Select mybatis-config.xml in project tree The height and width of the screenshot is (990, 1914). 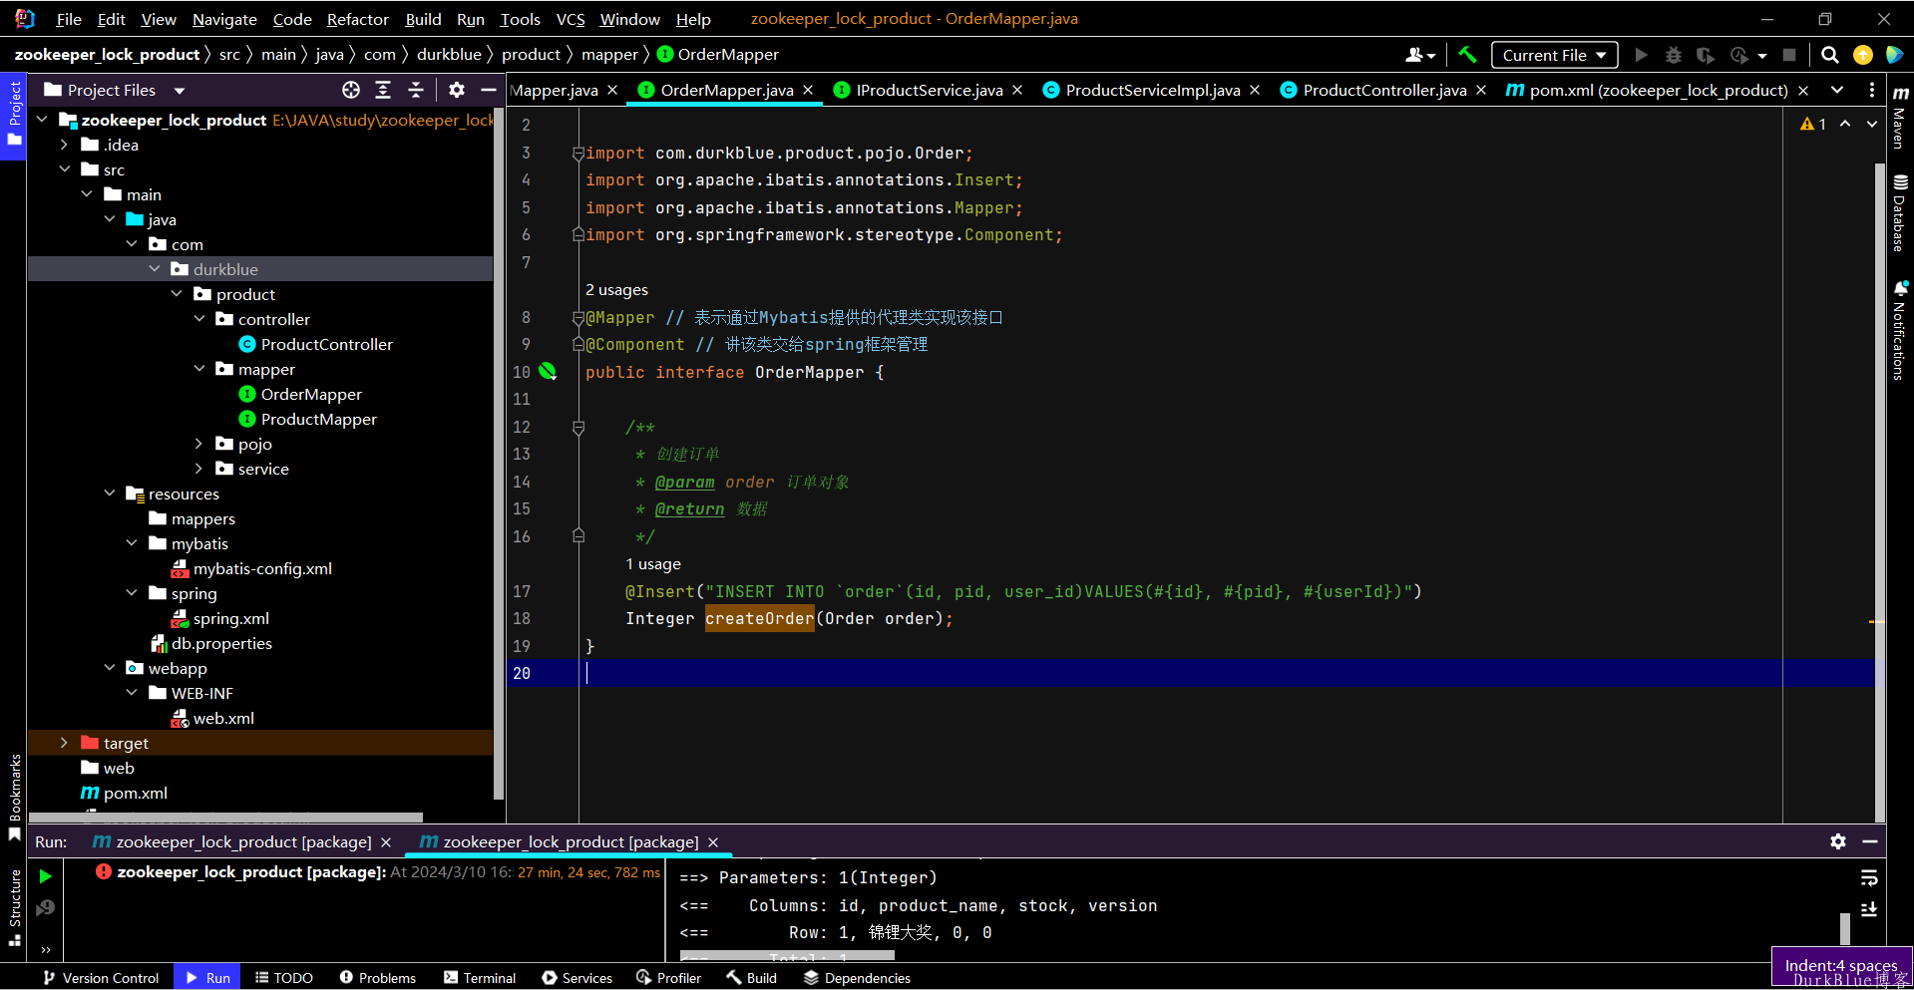(262, 568)
